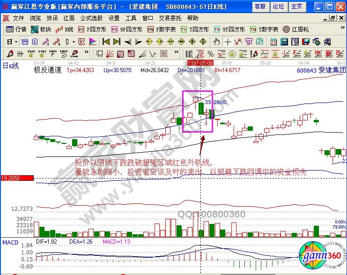Open the 江恩 menu
347x275 pixels.
coord(69,18)
